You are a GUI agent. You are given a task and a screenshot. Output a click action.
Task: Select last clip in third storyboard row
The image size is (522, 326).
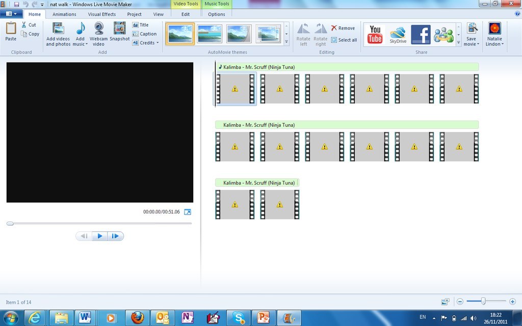click(280, 205)
